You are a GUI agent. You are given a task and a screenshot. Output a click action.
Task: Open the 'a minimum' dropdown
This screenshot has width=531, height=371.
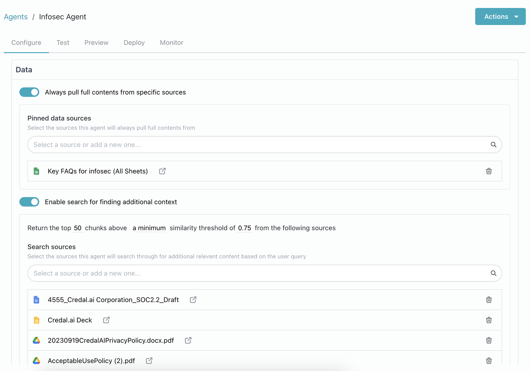coord(149,228)
